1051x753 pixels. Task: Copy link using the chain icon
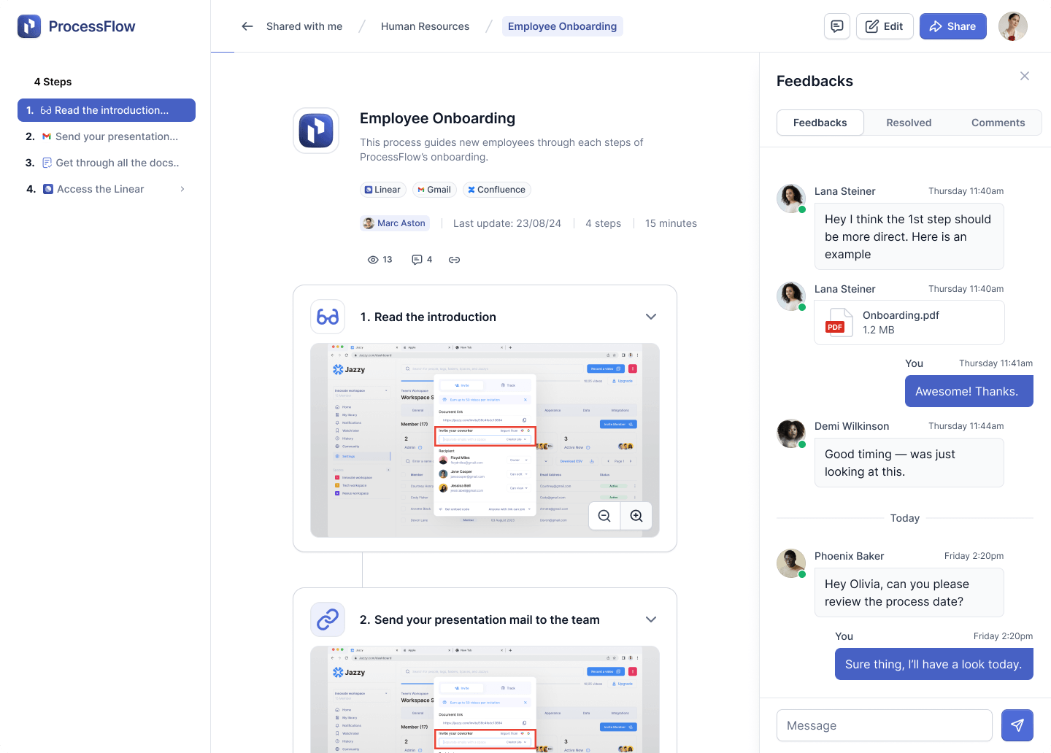[x=454, y=260]
